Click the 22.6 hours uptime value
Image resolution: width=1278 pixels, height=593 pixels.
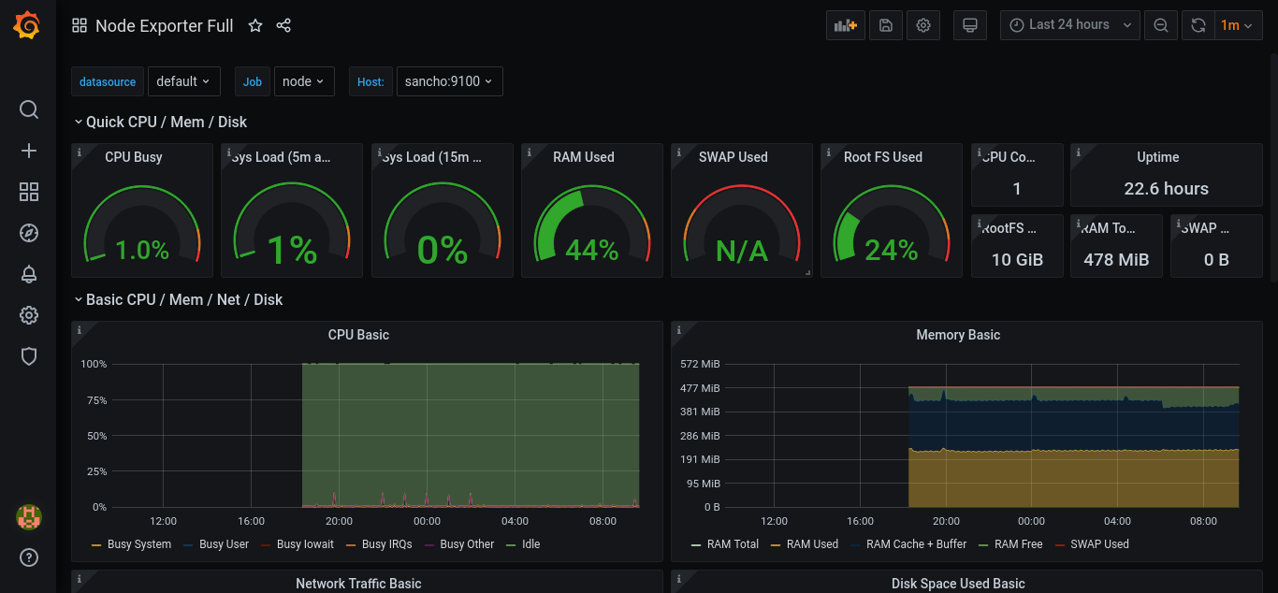click(1166, 189)
